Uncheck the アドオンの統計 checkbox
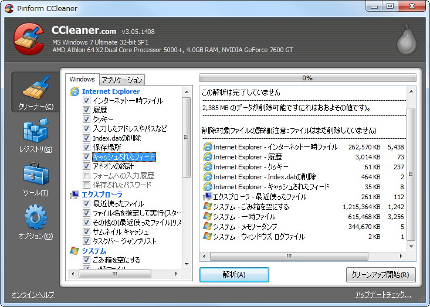This screenshot has width=430, height=307. pos(86,166)
